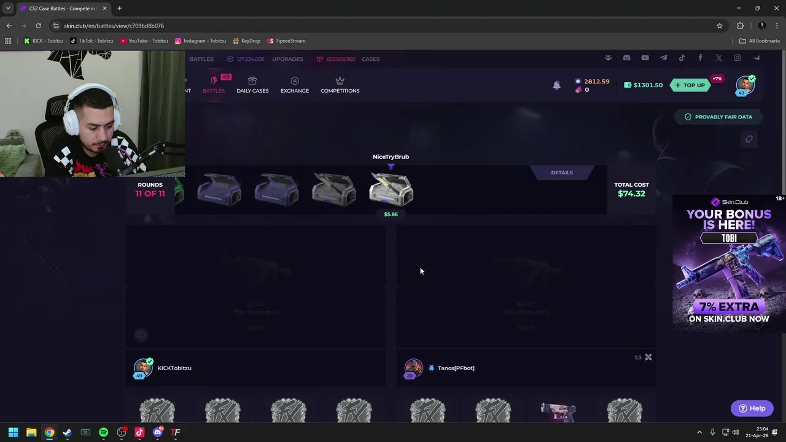This screenshot has width=786, height=442.
Task: Open Chrome extensions puzzle icon
Action: click(x=740, y=26)
